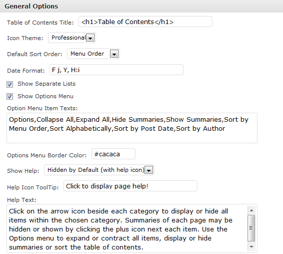Click the Show Options Menu label
Viewport: 283px width, 254px height.
[45, 96]
